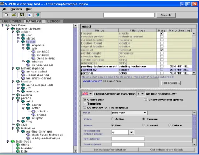The image size is (199, 155).
Task: Click the Open folder toolbar icon
Action: (x=14, y=15)
